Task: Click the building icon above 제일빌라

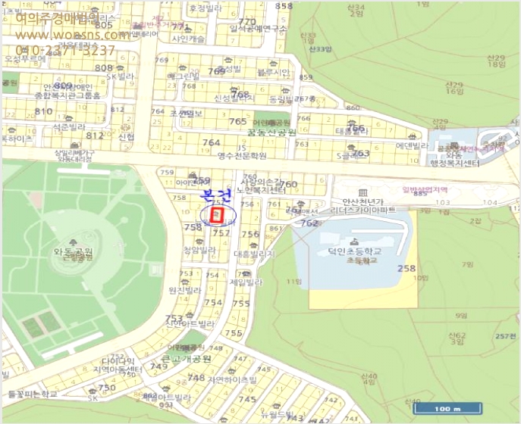Action: click(x=246, y=273)
